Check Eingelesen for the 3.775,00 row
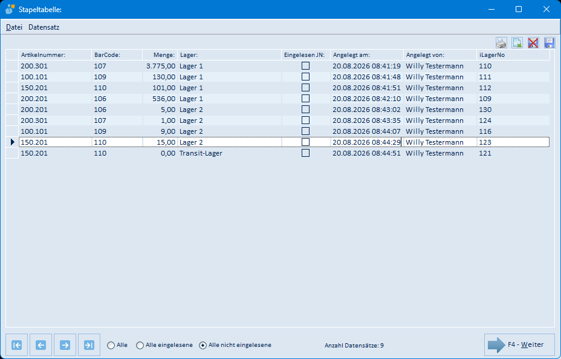The width and height of the screenshot is (561, 359). point(305,66)
